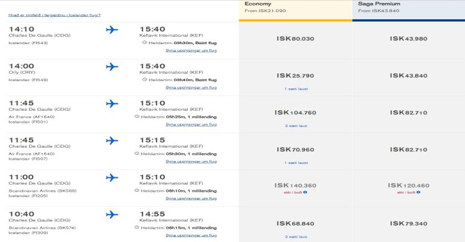Click the airplane icon on the Orly 14:00 flight

(112, 67)
